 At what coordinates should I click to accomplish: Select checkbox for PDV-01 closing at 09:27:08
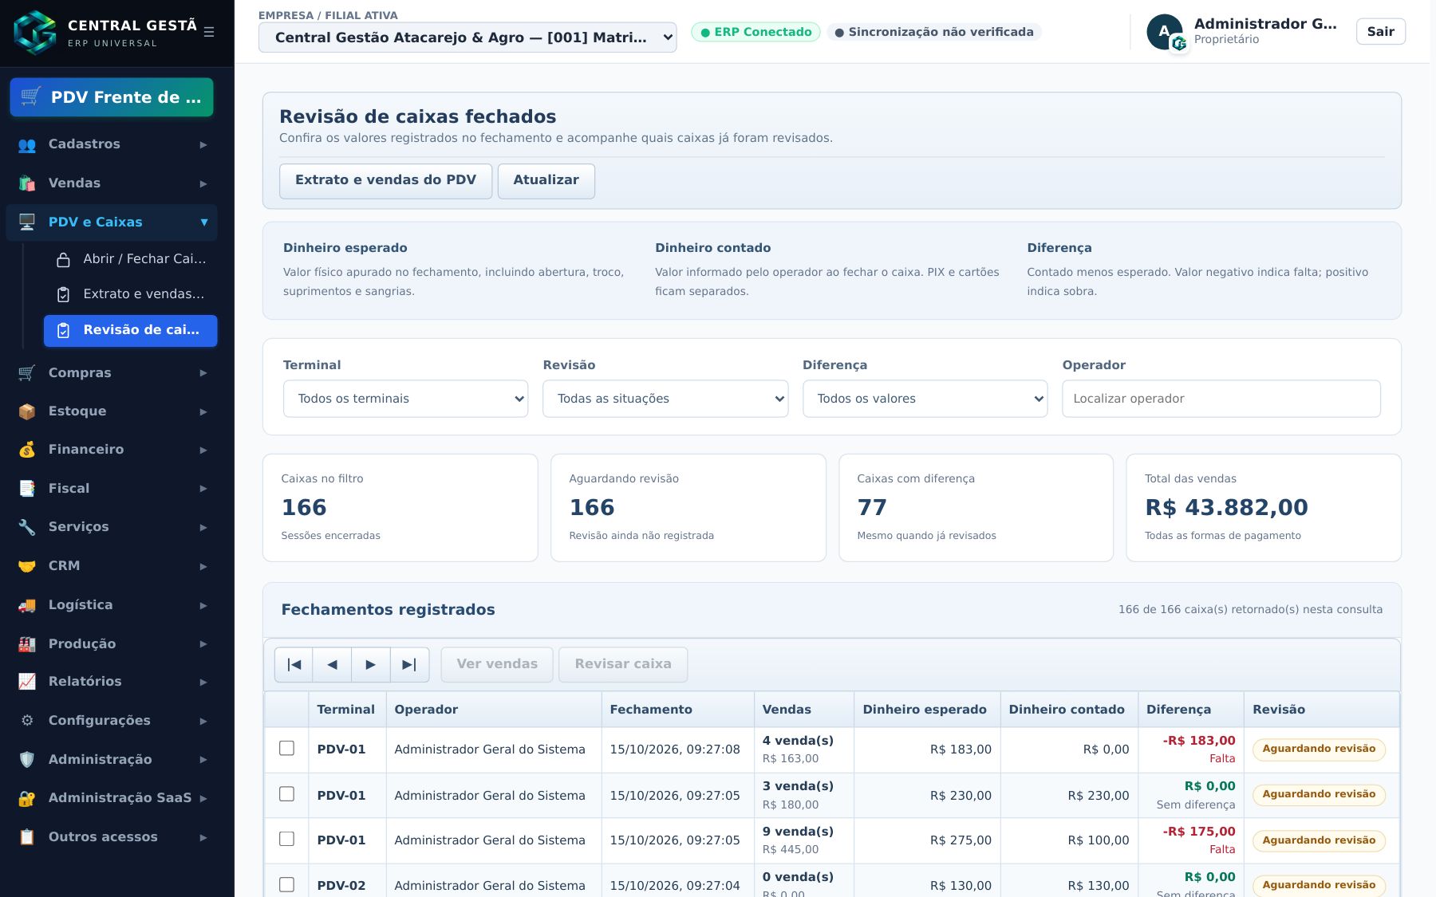[287, 748]
